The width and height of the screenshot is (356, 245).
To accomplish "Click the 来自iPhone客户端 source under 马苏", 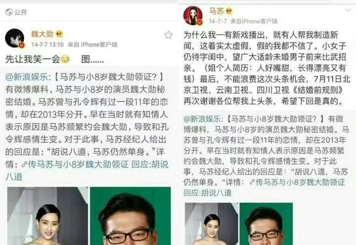I will [254, 21].
